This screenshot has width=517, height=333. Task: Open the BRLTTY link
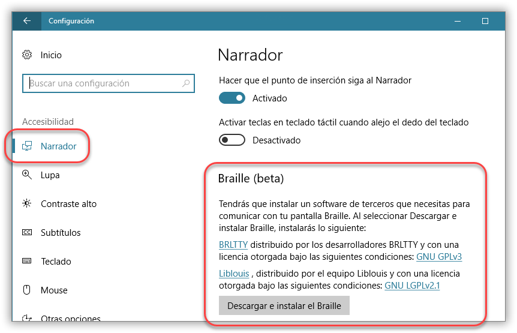(x=233, y=245)
